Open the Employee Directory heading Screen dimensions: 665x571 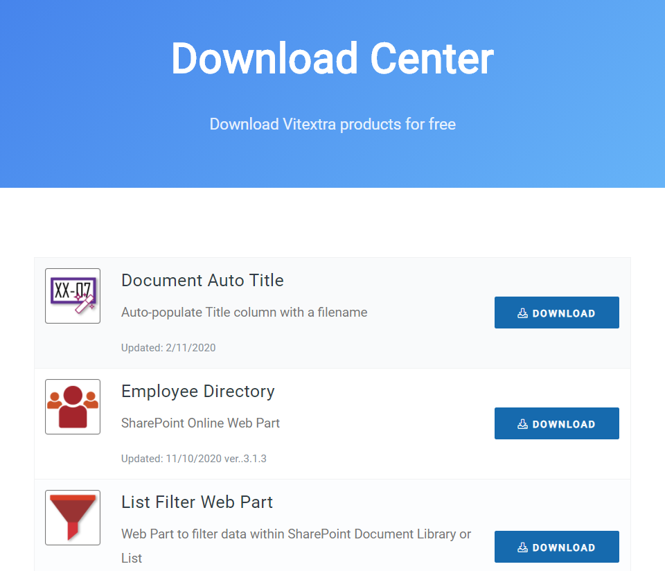click(197, 392)
